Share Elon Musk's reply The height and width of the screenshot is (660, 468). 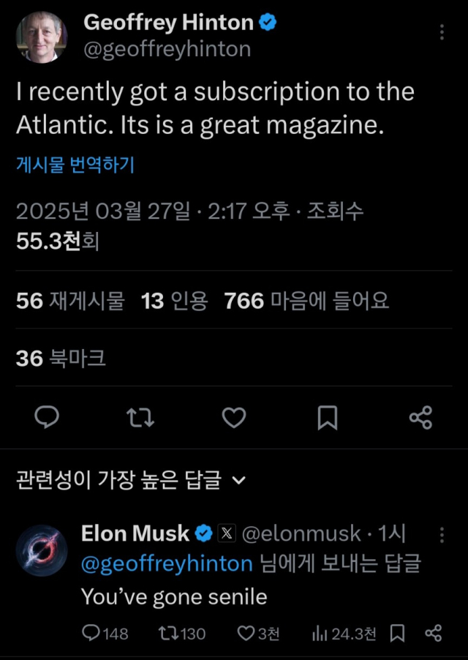434,632
